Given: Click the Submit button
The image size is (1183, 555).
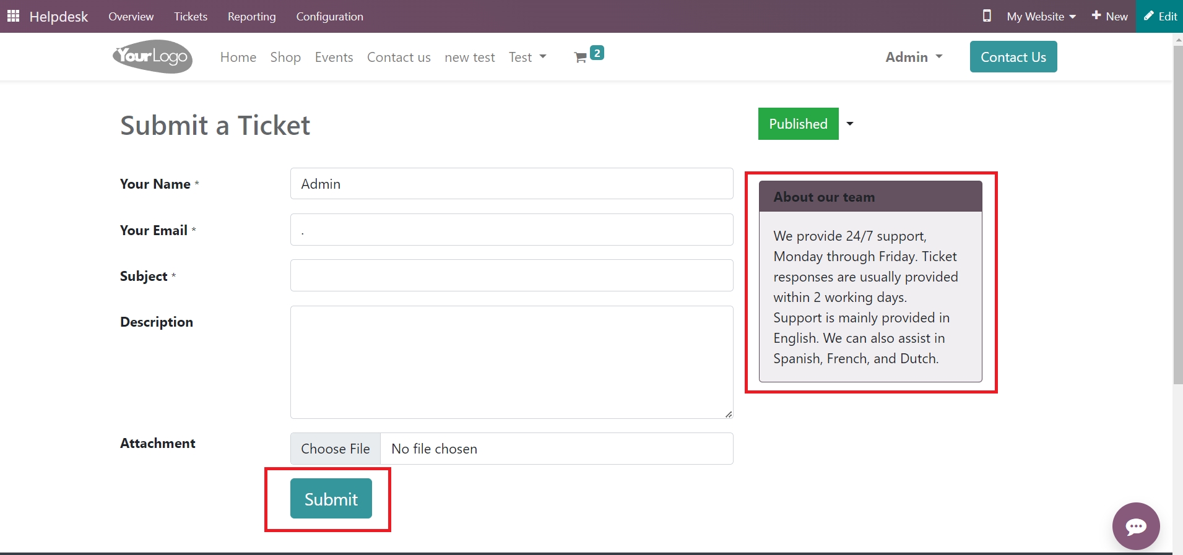Looking at the screenshot, I should (331, 499).
